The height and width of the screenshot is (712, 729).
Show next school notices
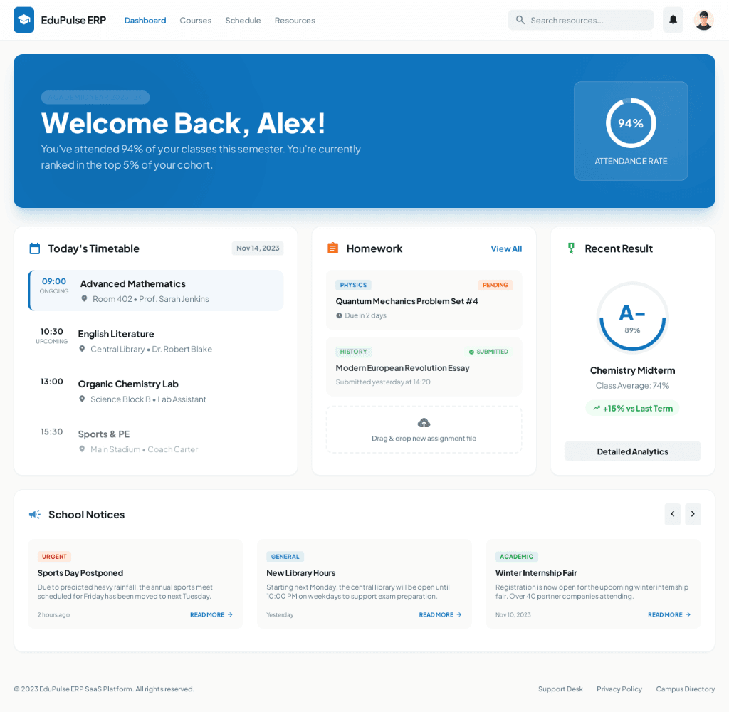coord(693,514)
